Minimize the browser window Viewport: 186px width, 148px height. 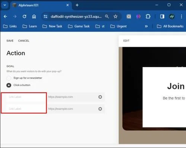pos(157,5)
